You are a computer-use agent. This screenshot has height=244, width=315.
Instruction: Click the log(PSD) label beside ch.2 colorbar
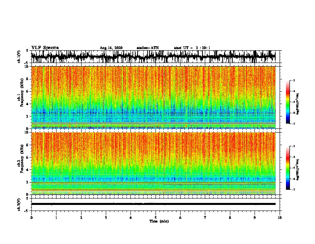point(297,169)
